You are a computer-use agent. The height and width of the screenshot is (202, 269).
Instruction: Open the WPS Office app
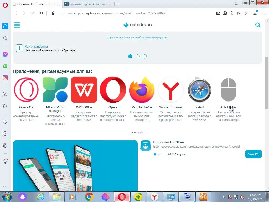84,99
